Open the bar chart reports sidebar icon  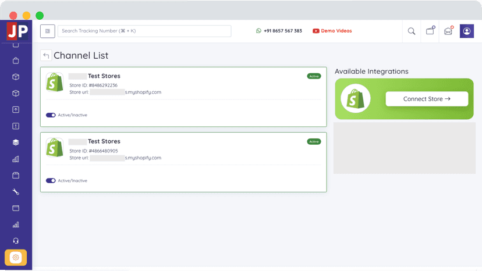[16, 224]
